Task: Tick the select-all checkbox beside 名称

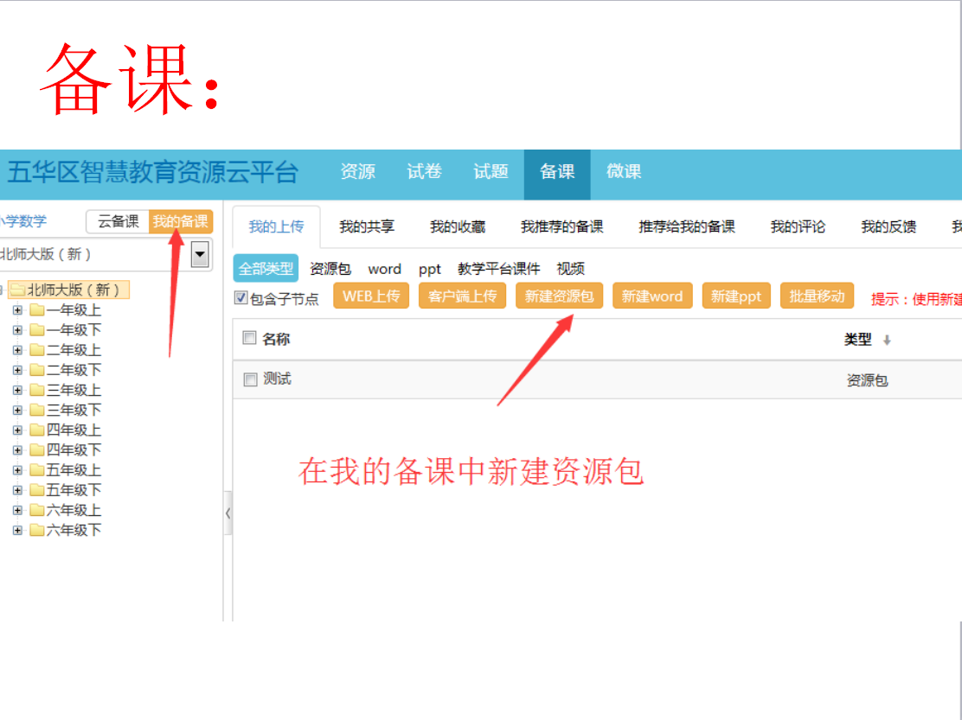Action: pos(249,338)
